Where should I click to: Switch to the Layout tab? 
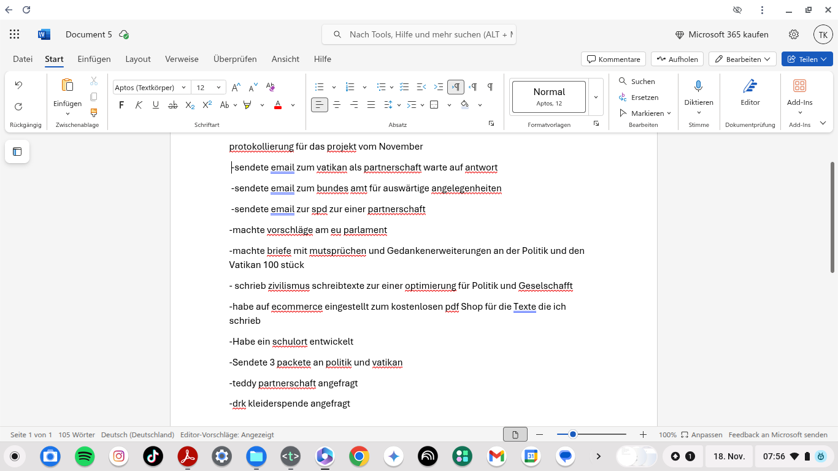click(138, 59)
